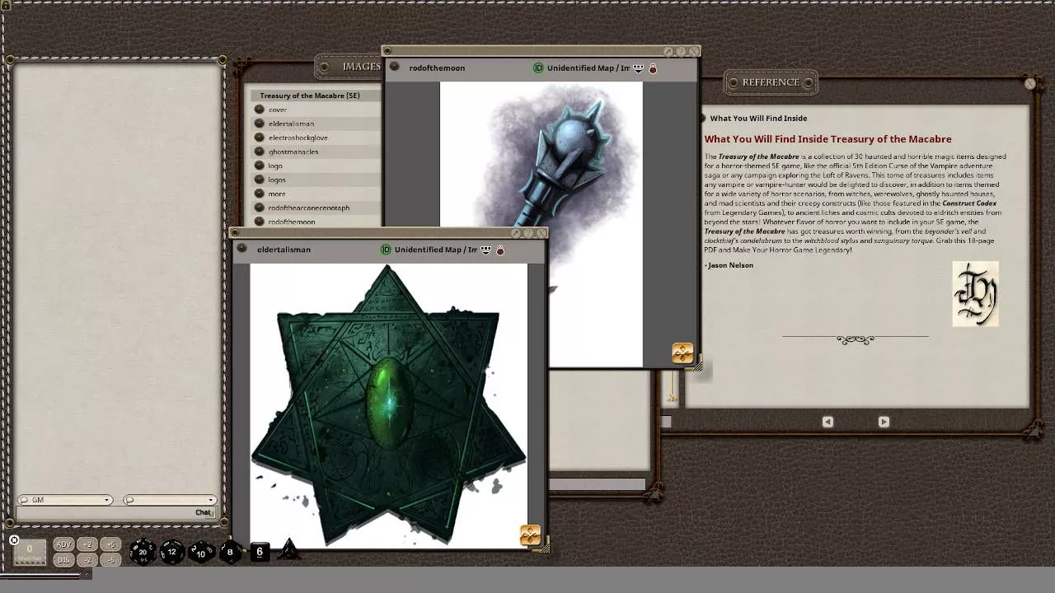This screenshot has height=593, width=1055.
Task: Apply the -2 modifier
Action: point(87,560)
